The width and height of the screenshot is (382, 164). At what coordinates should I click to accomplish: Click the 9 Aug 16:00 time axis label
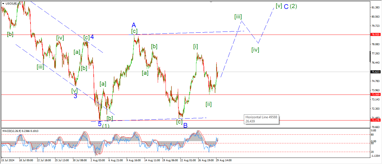click(x=133, y=160)
